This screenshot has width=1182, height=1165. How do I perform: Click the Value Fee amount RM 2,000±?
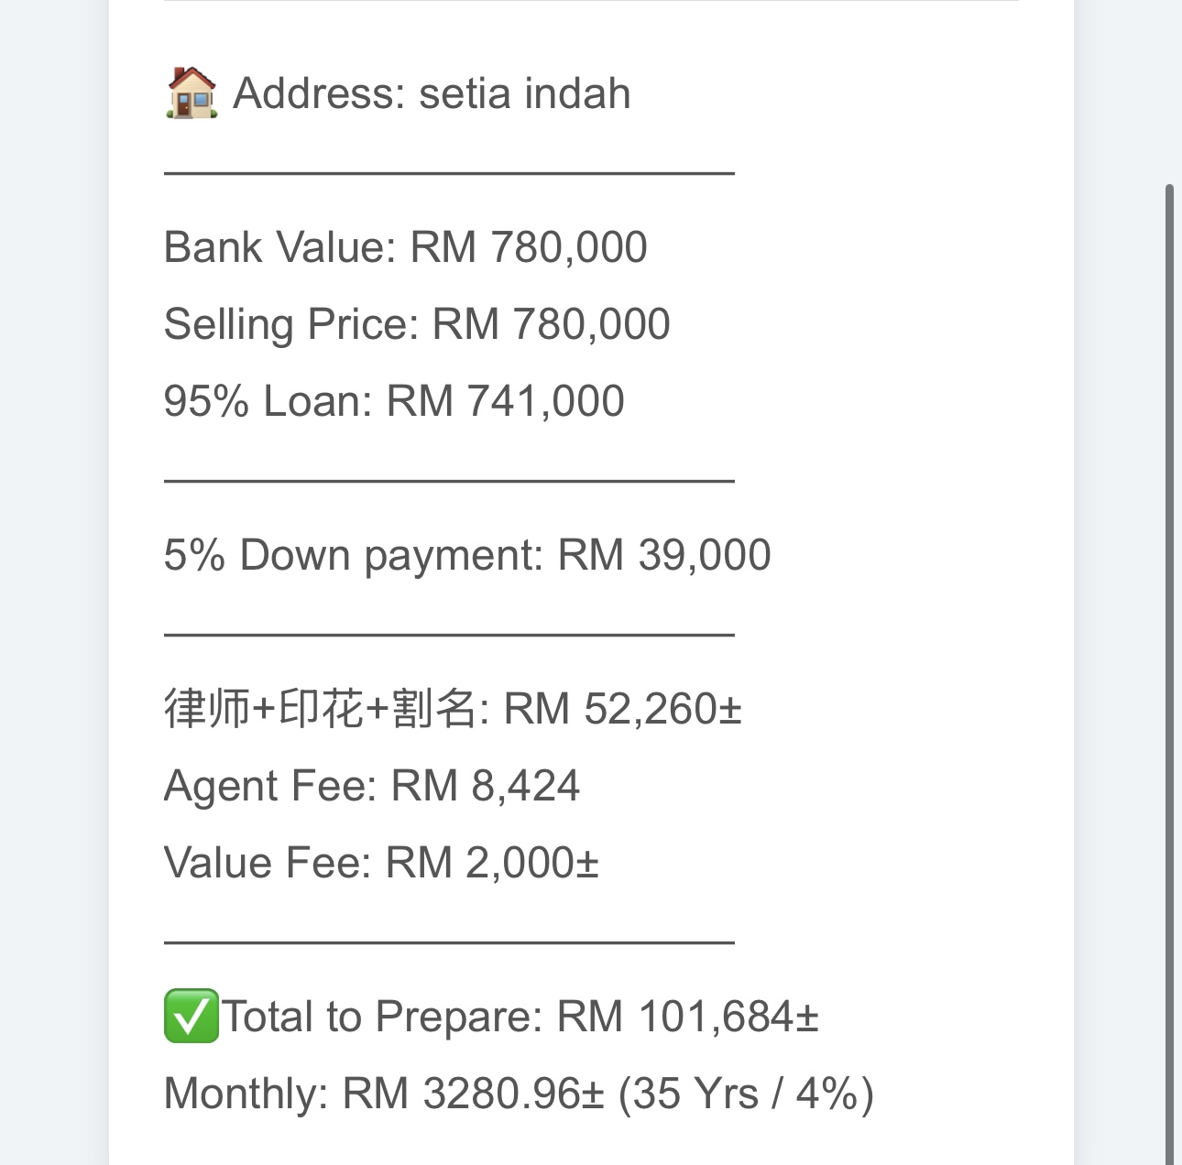coord(493,863)
